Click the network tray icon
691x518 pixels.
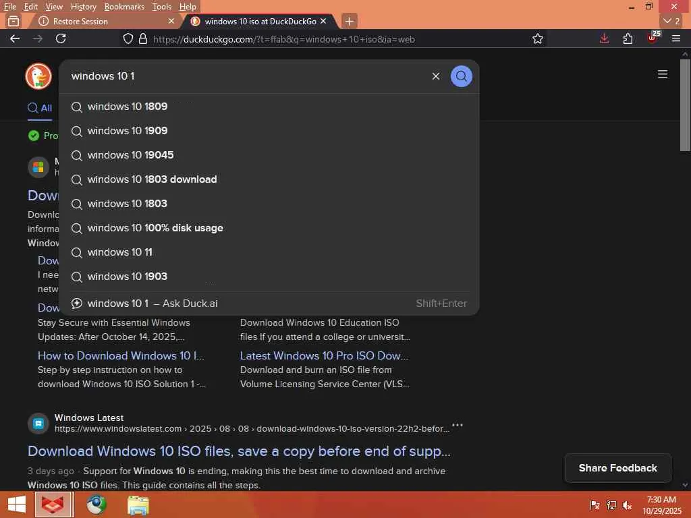(x=611, y=505)
